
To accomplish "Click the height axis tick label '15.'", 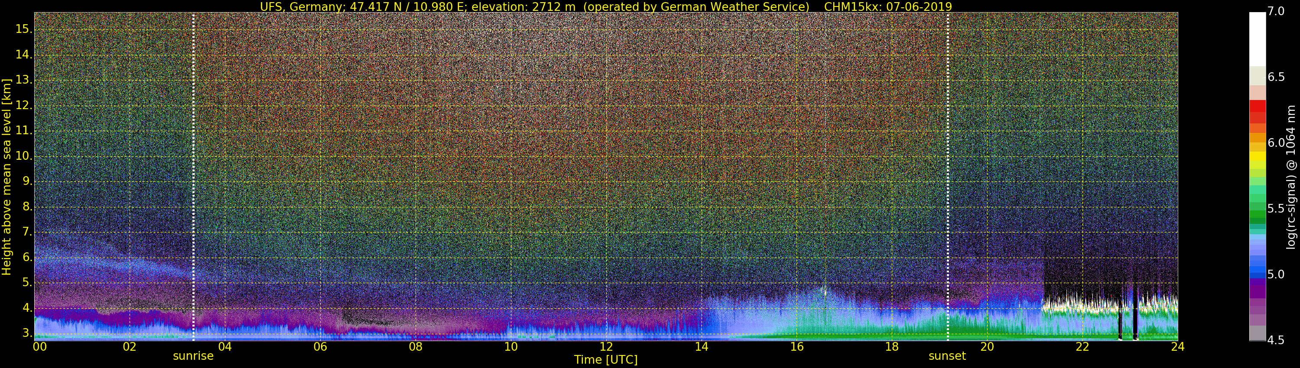I will 23,29.
